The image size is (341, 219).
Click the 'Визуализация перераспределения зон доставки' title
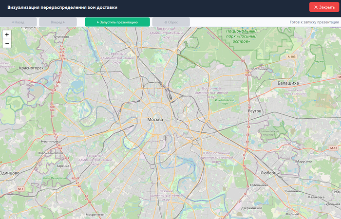pyautogui.click(x=62, y=7)
